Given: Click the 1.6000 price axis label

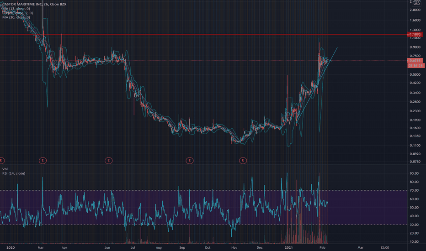Looking at the screenshot, I should click(x=415, y=21).
